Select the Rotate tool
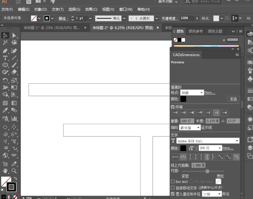The width and height of the screenshot is (253, 199). point(5,80)
